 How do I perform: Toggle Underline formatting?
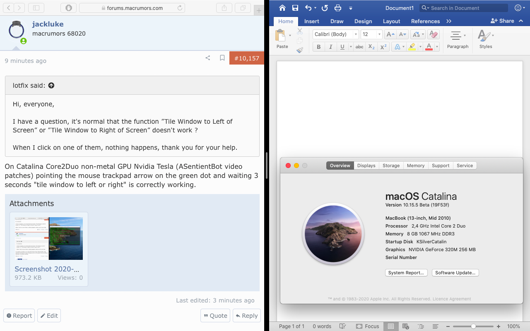[x=342, y=47]
